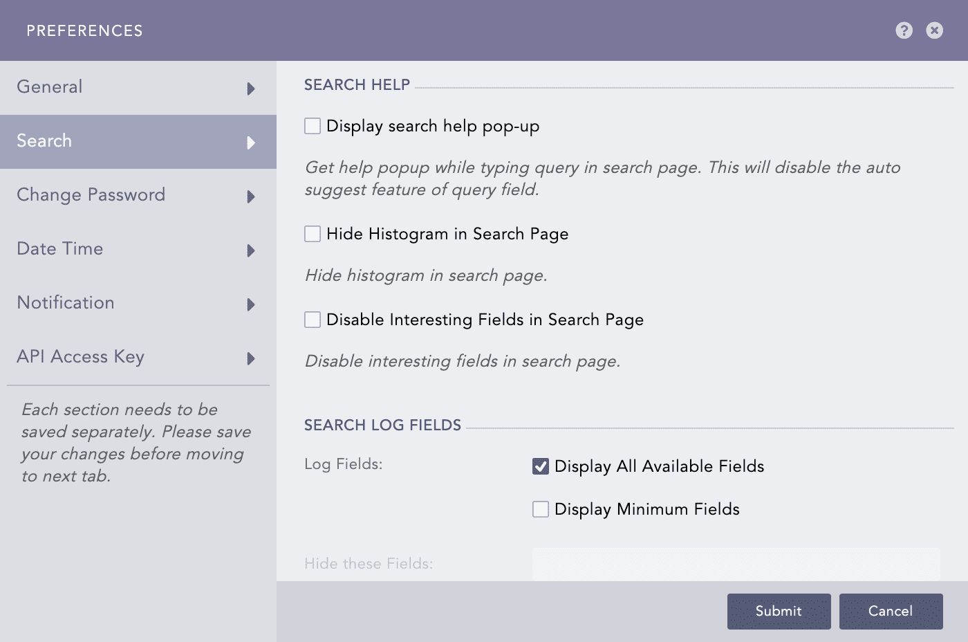The image size is (968, 642).
Task: Switch to the General preferences tab
Action: (x=49, y=88)
